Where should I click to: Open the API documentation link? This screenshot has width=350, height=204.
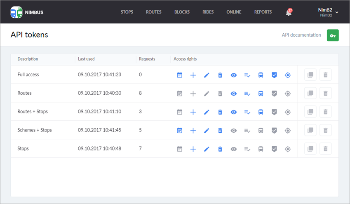click(301, 35)
